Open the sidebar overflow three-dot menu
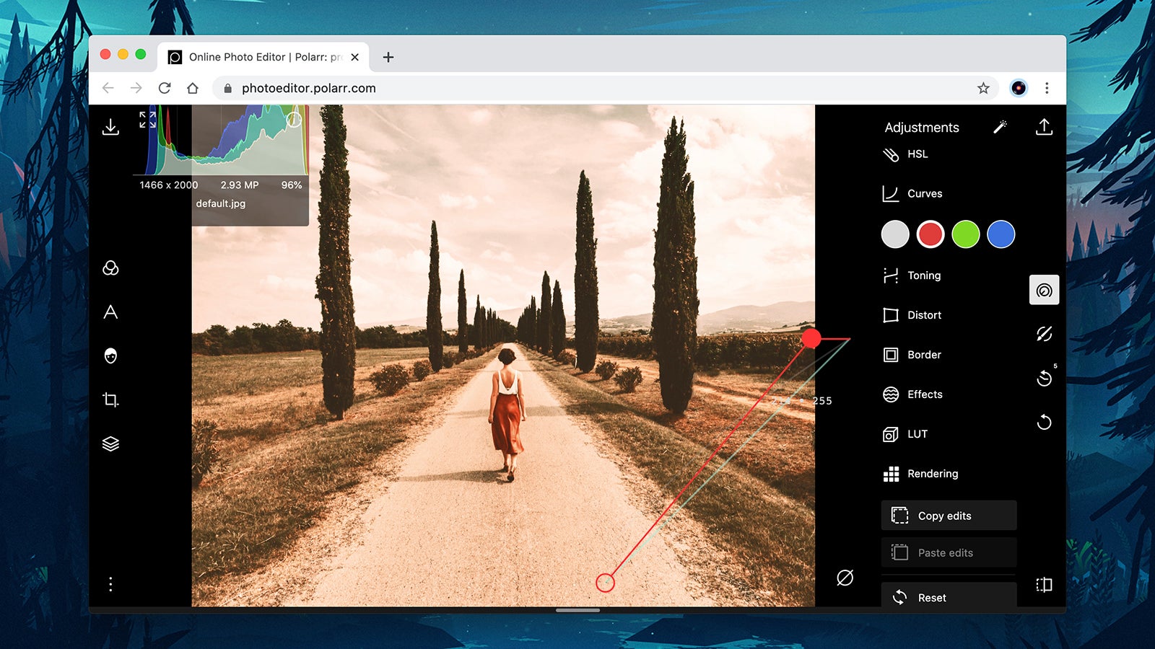 pos(110,584)
